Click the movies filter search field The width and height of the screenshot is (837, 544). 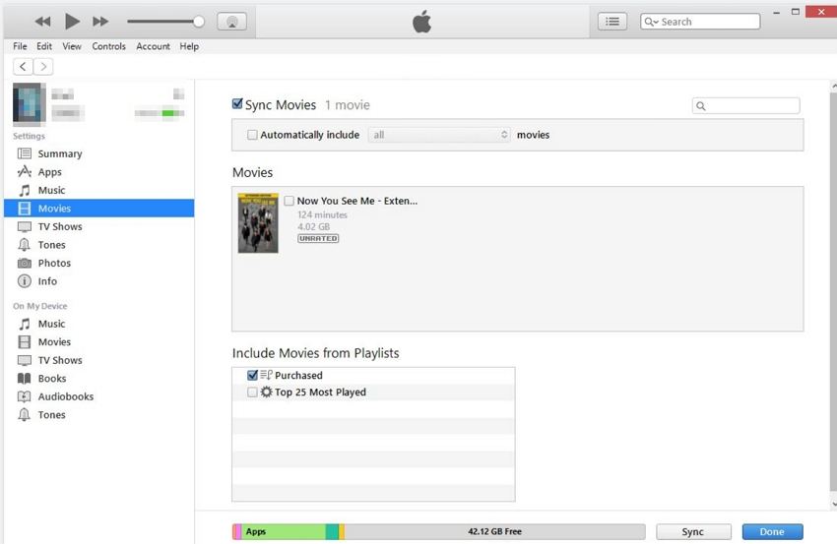click(x=745, y=105)
